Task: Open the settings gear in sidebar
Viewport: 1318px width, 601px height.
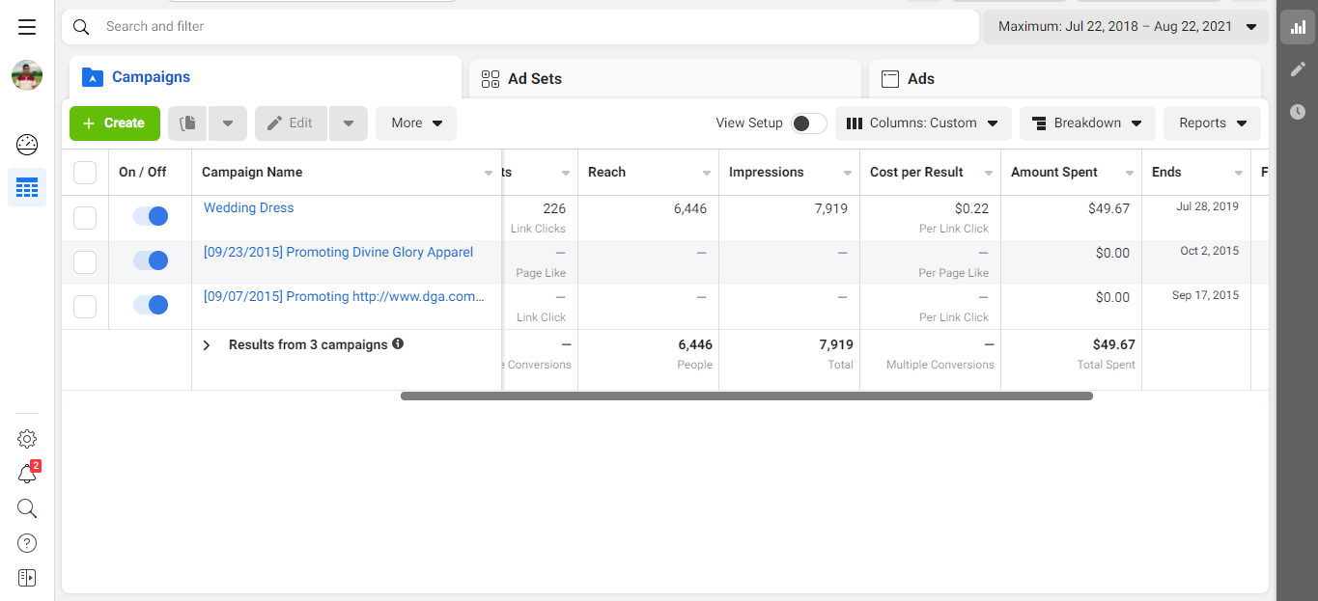Action: point(27,440)
